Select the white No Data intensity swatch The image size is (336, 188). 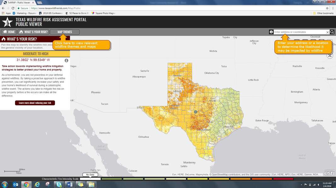[x=90, y=179]
